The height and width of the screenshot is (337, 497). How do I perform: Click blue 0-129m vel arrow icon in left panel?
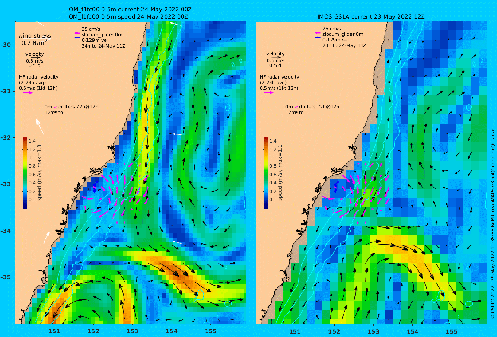(x=76, y=38)
